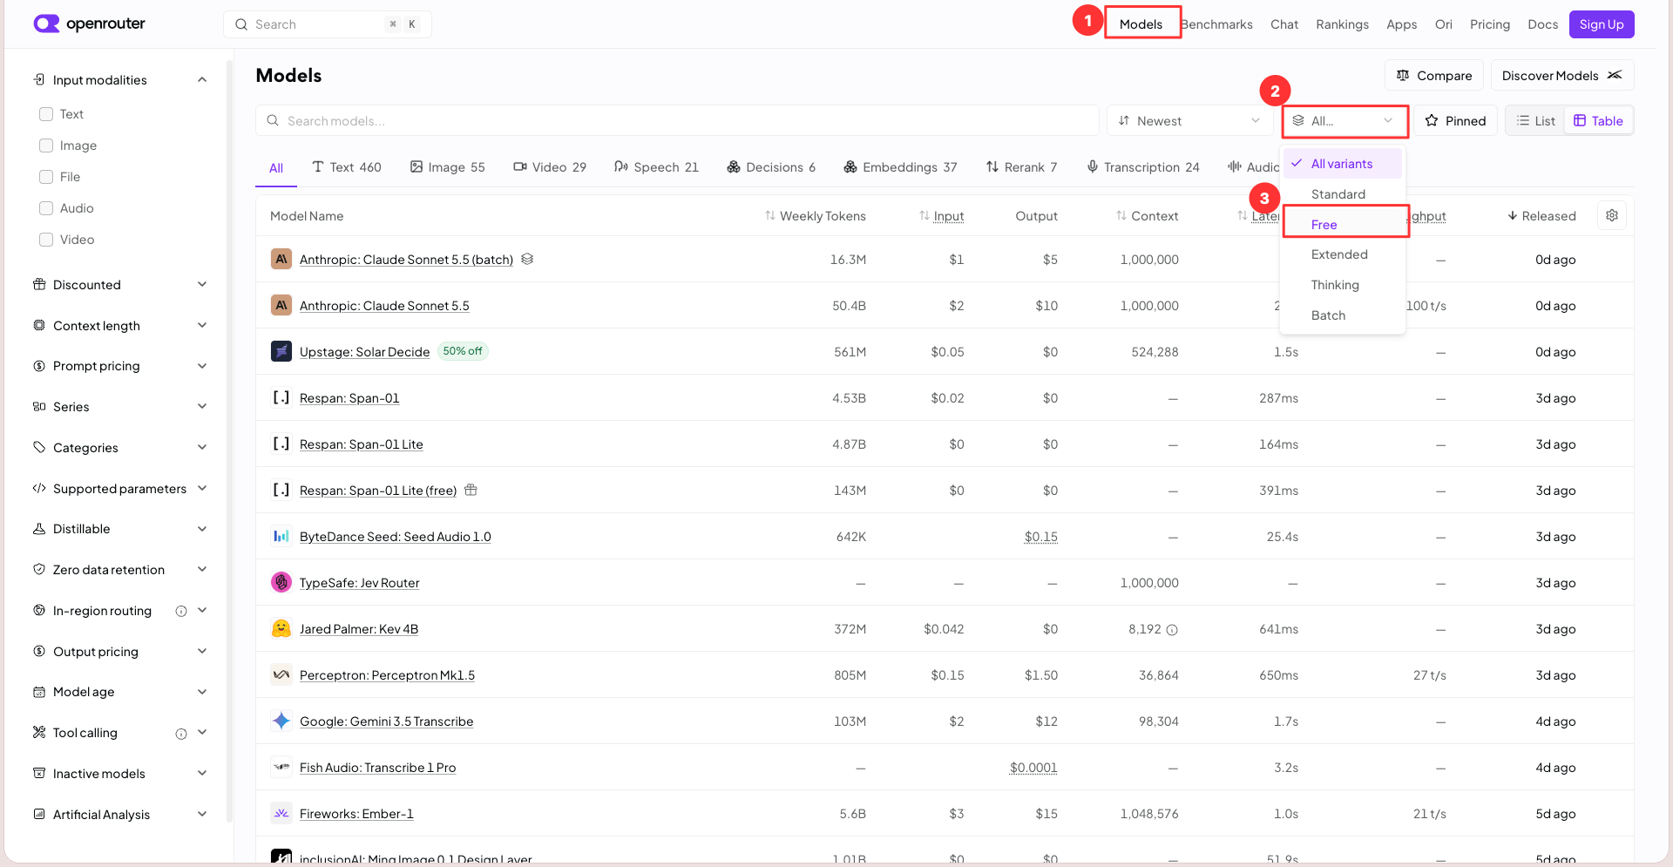Check the Audio input modality checkbox
This screenshot has width=1673, height=867.
(x=46, y=208)
